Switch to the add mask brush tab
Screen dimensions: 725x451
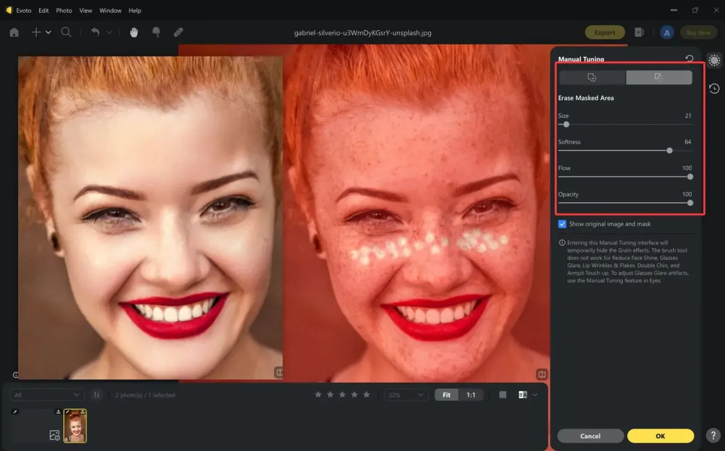[592, 77]
